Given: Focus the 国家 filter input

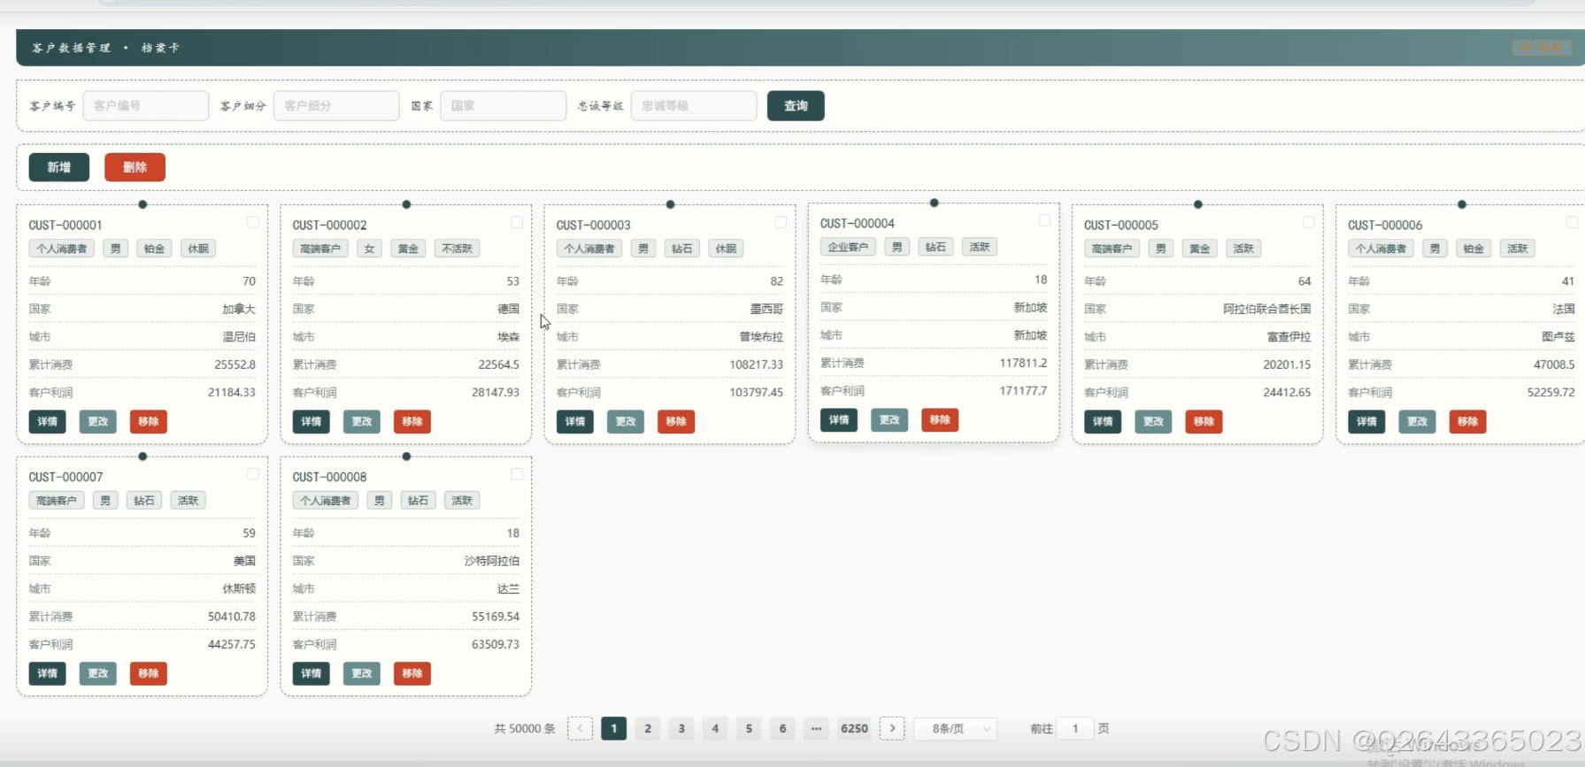Looking at the screenshot, I should (x=504, y=105).
